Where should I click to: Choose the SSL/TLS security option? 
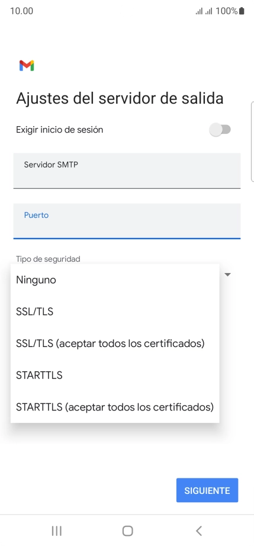click(x=115, y=311)
